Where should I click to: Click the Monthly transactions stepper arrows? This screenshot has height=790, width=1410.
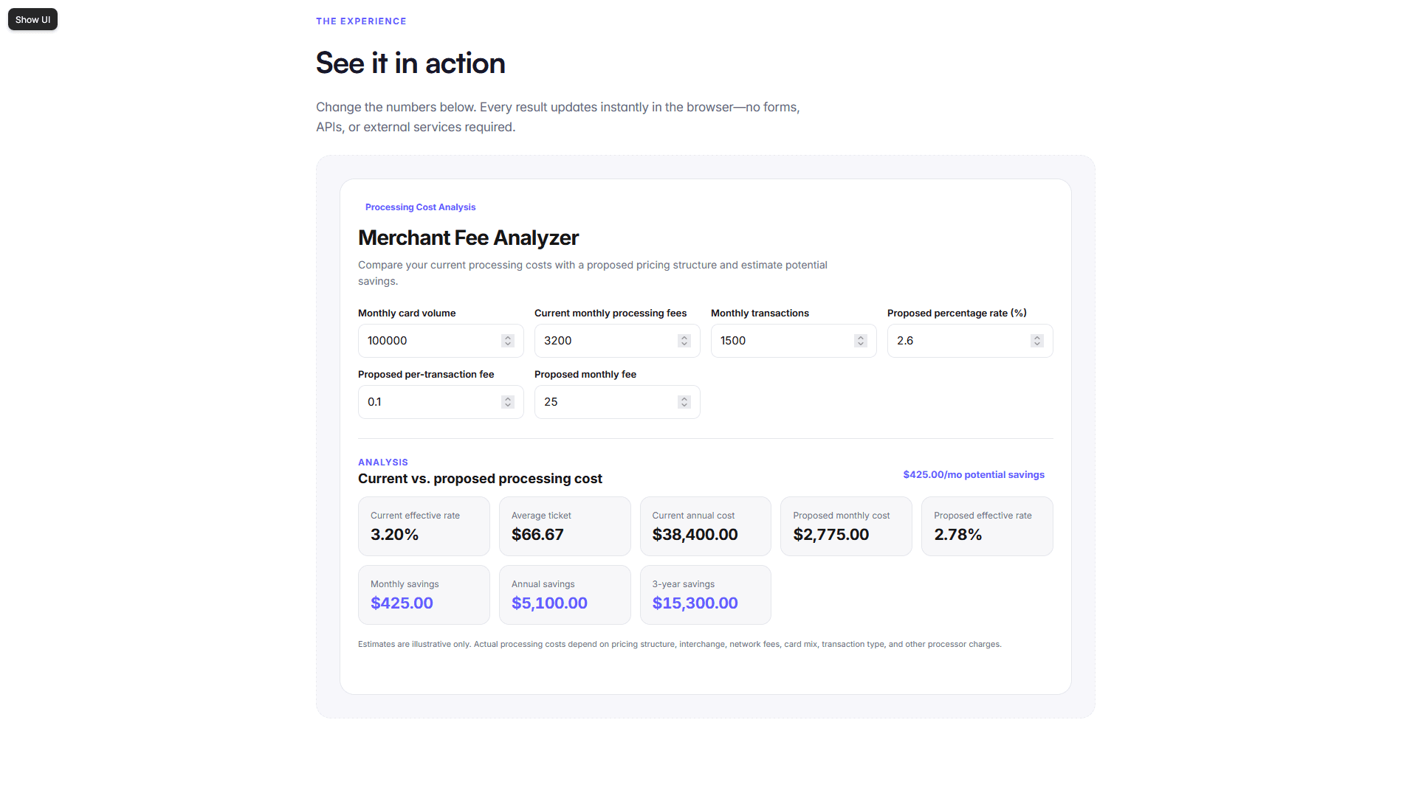pyautogui.click(x=860, y=341)
